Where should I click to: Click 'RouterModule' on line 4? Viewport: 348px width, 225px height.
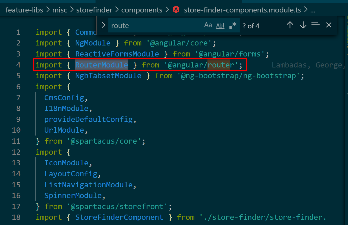click(x=102, y=65)
